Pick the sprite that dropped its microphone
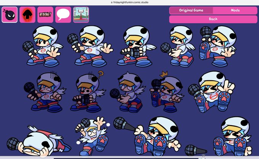 click(219, 136)
